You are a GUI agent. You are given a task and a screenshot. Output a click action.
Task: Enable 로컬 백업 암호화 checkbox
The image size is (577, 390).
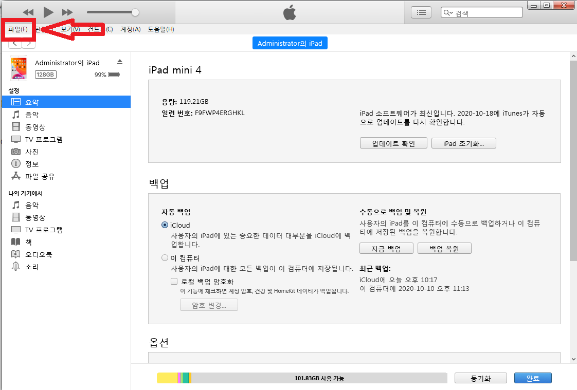pos(174,282)
